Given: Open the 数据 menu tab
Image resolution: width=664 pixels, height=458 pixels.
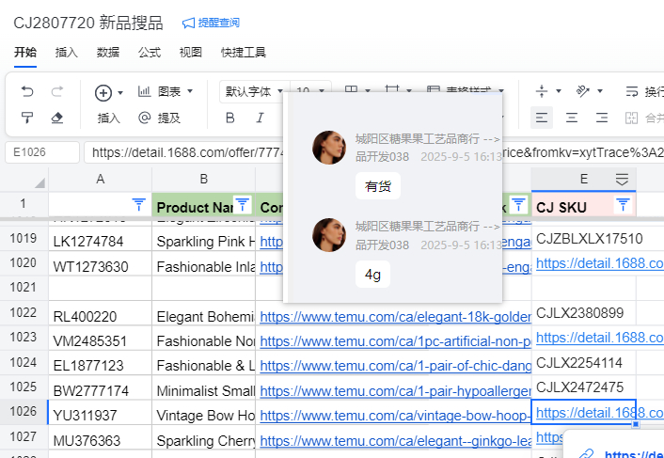Looking at the screenshot, I should coord(108,52).
